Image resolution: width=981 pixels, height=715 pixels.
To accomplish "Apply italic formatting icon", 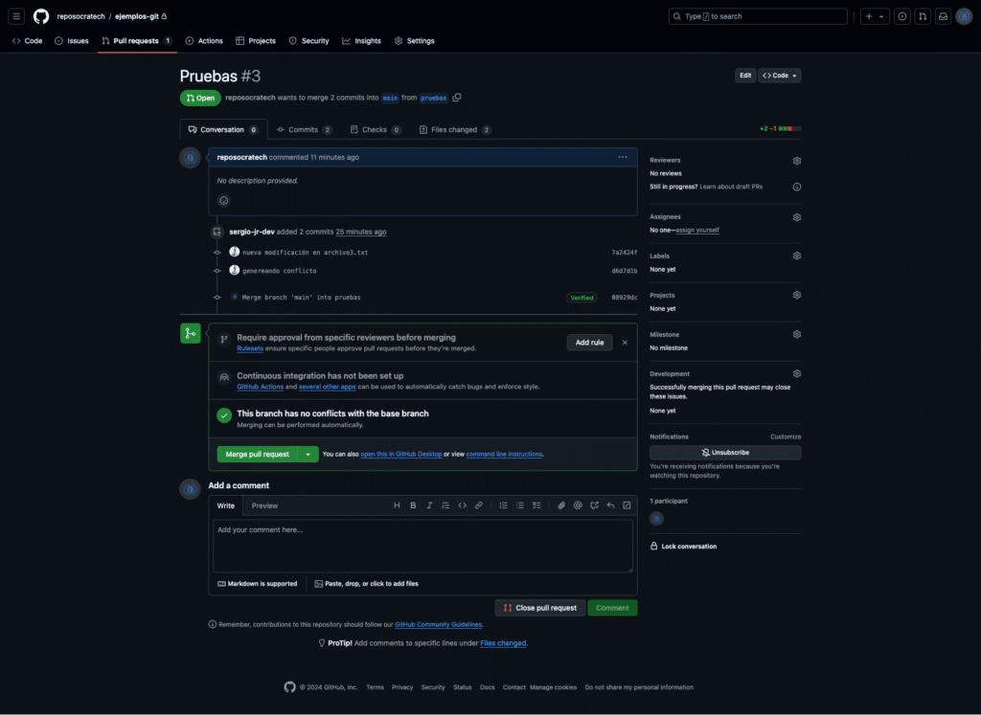I will click(x=429, y=505).
